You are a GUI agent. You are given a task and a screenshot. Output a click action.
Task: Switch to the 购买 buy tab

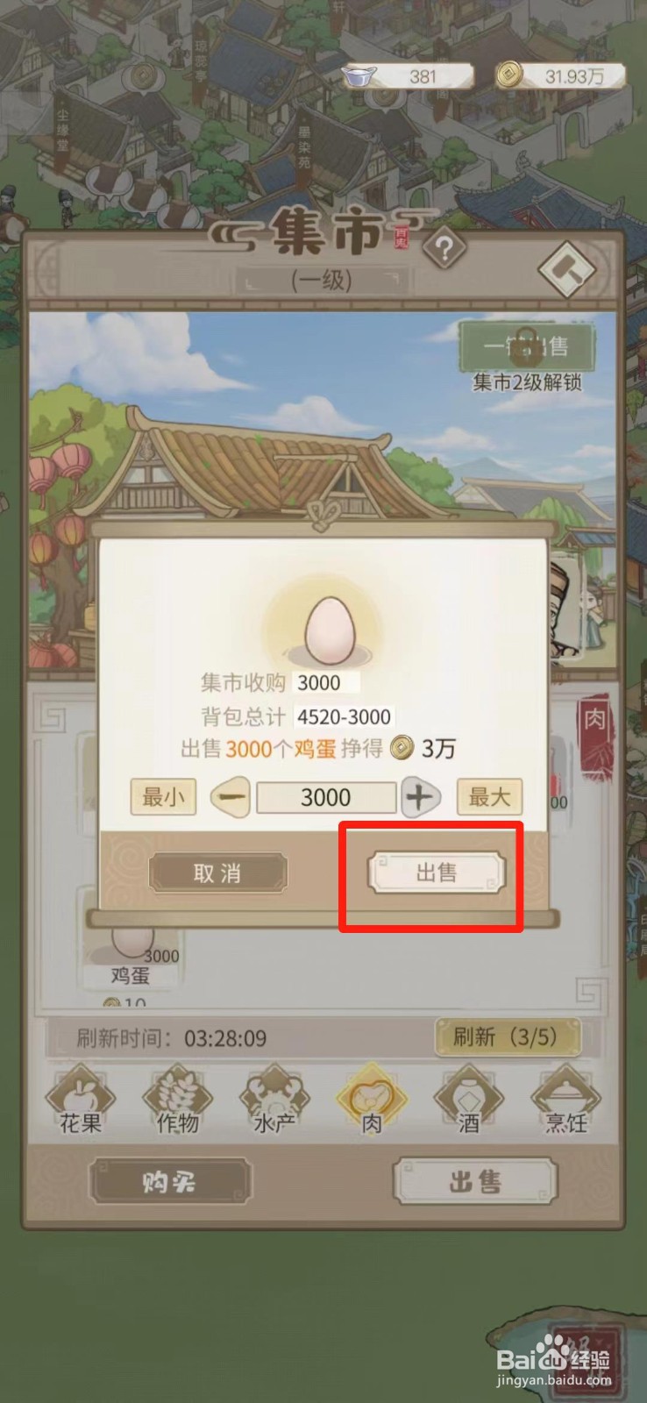click(x=169, y=1181)
